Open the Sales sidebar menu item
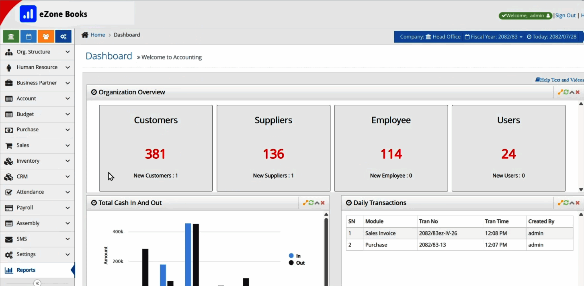 [x=37, y=145]
